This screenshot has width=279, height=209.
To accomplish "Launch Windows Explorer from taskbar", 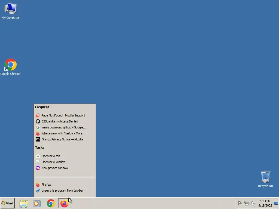I will click(x=24, y=203).
